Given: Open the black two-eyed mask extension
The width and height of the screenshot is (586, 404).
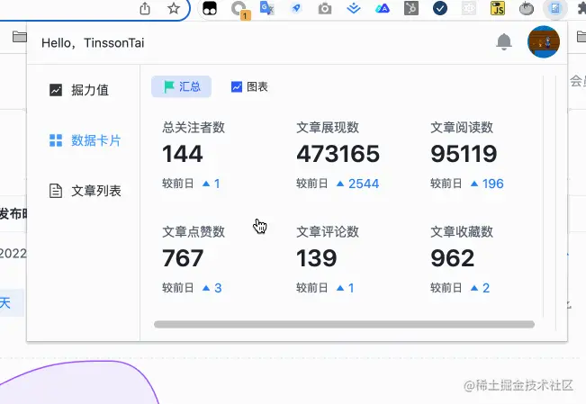Looking at the screenshot, I should (210, 8).
